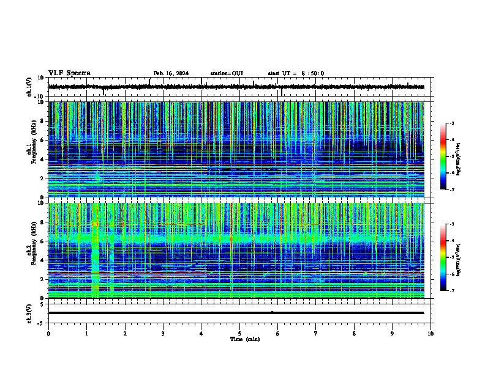
Task: Click time axis tick label "6"
Action: tap(278, 334)
